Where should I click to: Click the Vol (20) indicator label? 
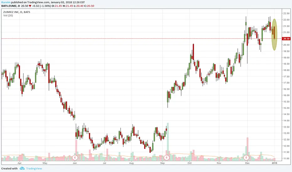pos(8,15)
